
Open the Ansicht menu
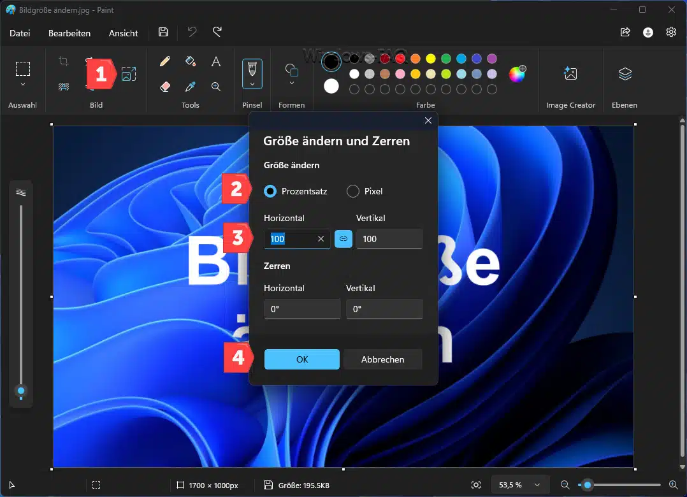tap(124, 33)
